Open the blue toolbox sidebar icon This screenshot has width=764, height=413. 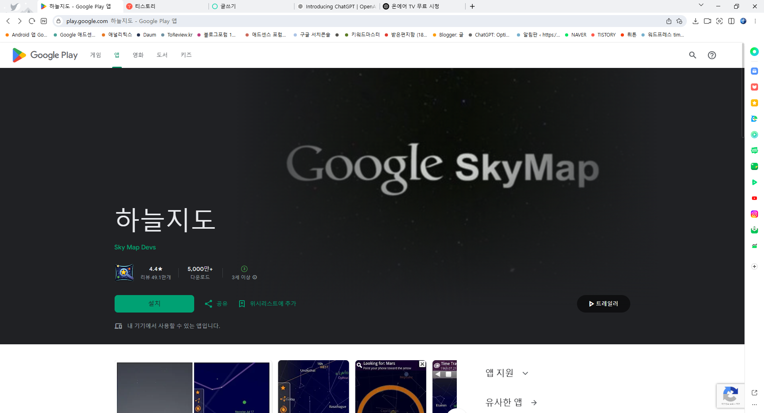click(x=754, y=71)
